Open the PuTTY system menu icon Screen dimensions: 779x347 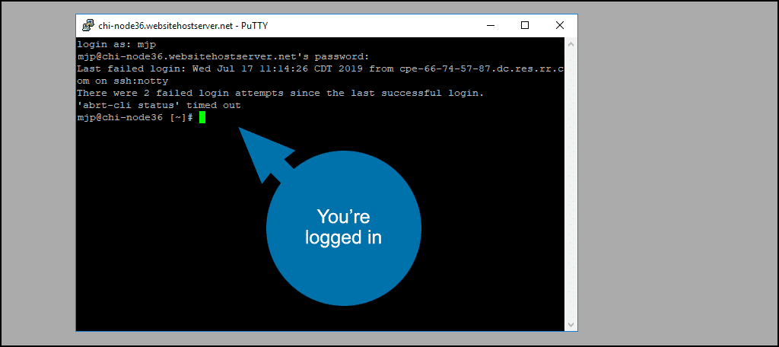[88, 25]
